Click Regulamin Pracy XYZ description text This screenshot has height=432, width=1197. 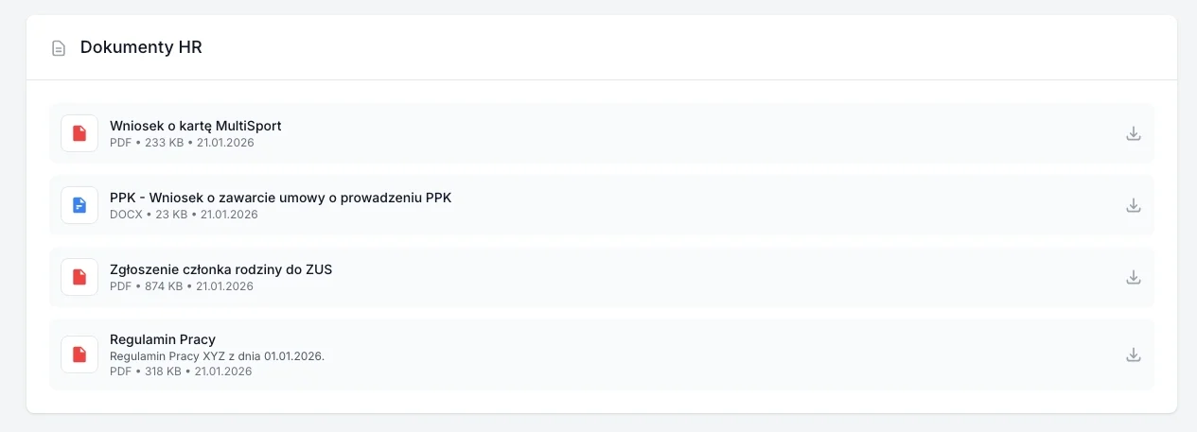pos(217,356)
